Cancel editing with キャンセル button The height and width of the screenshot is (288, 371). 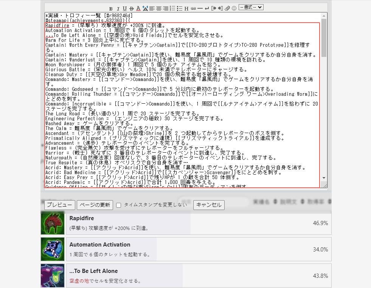(209, 205)
